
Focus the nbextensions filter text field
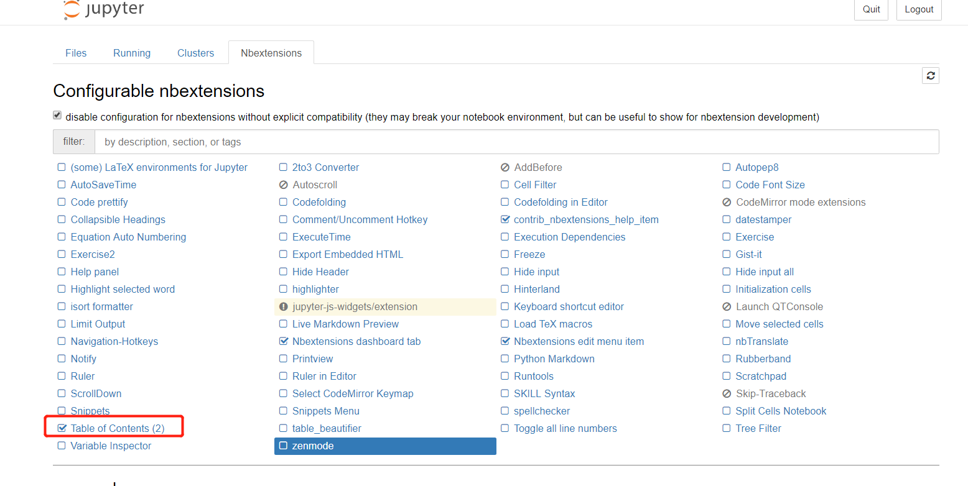coord(516,142)
